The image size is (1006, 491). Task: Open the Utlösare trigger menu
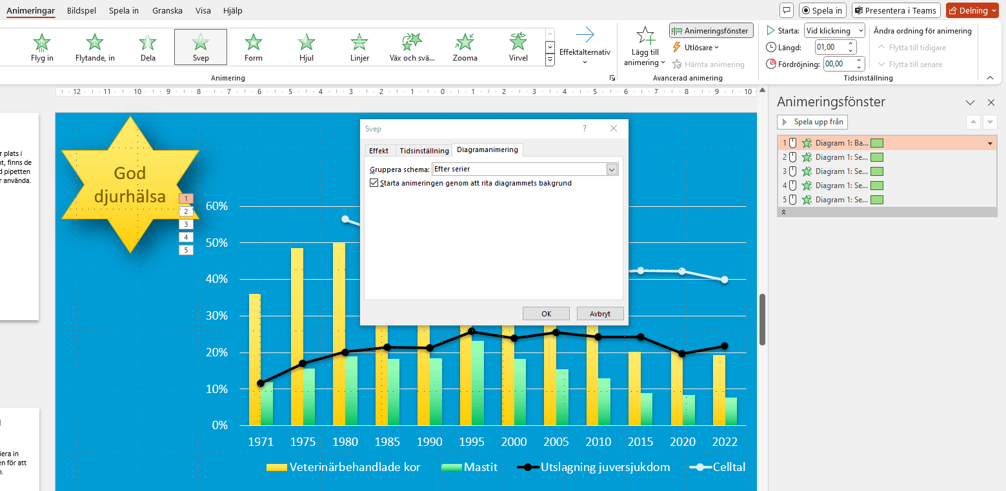pos(696,47)
